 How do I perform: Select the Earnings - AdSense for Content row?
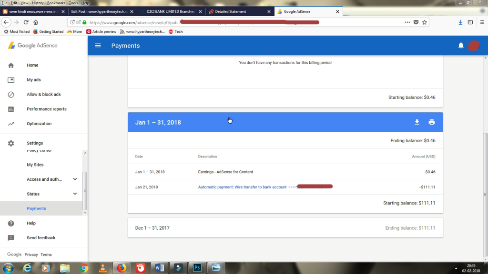(x=285, y=172)
